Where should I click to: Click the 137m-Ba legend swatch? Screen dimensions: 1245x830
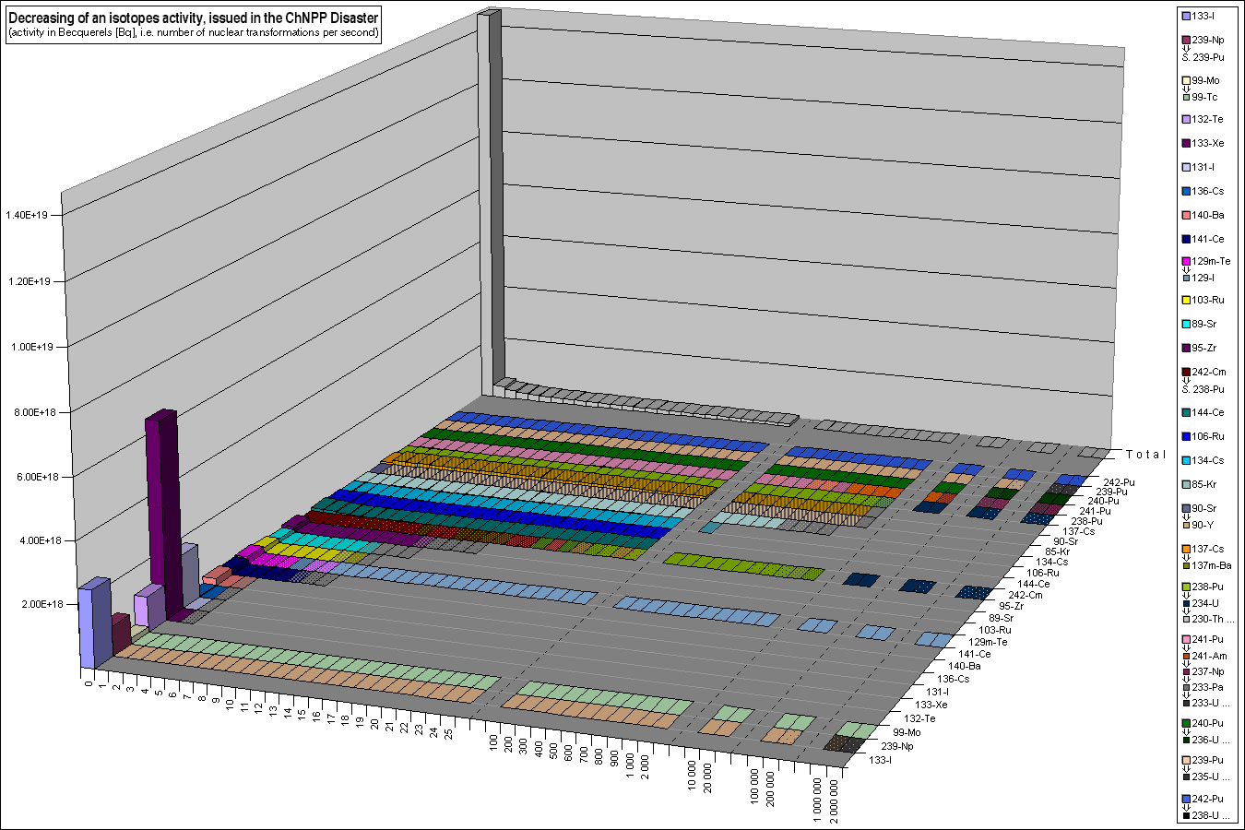click(x=1186, y=565)
